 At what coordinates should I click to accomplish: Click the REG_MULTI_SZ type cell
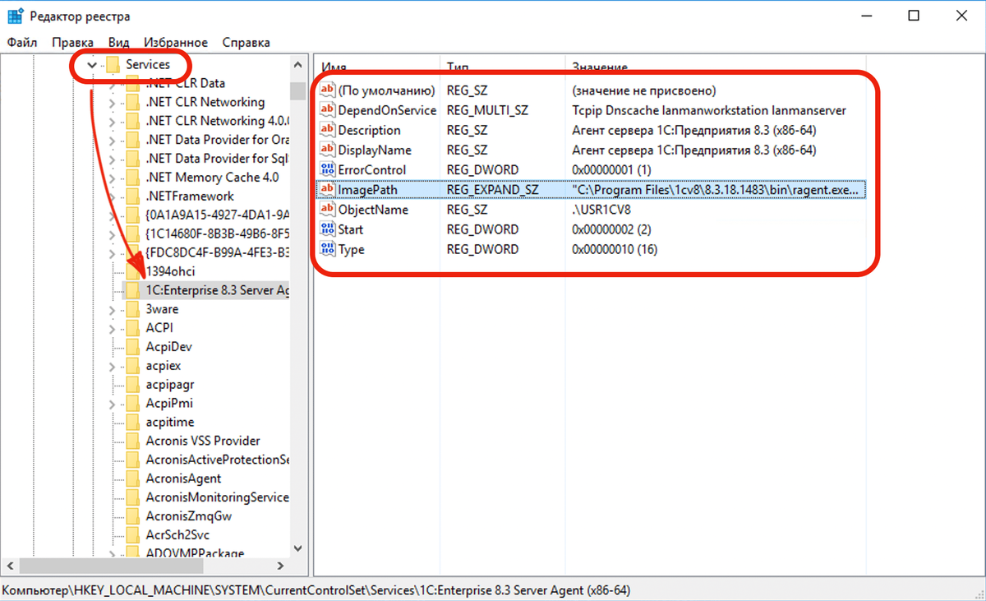pyautogui.click(x=487, y=110)
